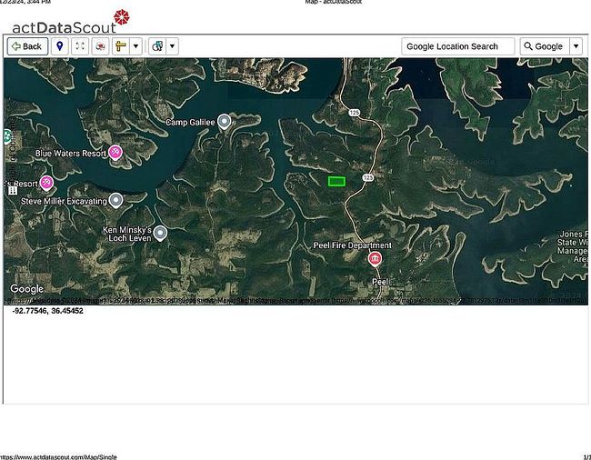Screen dimensions: 591x460
Task: Go back using the Back button
Action: (x=27, y=46)
